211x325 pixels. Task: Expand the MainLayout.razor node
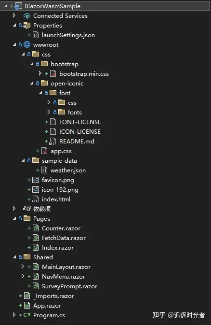coord(23,267)
